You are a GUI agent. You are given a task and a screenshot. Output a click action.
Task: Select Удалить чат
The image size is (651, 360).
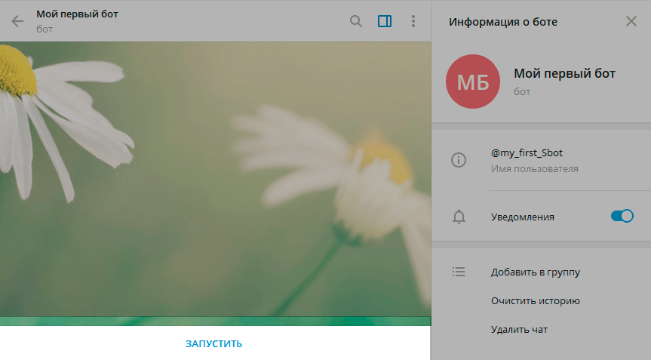(519, 330)
